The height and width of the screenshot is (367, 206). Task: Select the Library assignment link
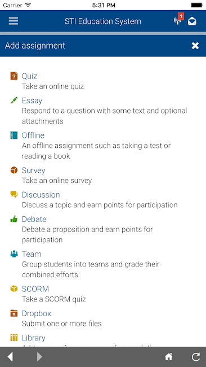point(34,338)
